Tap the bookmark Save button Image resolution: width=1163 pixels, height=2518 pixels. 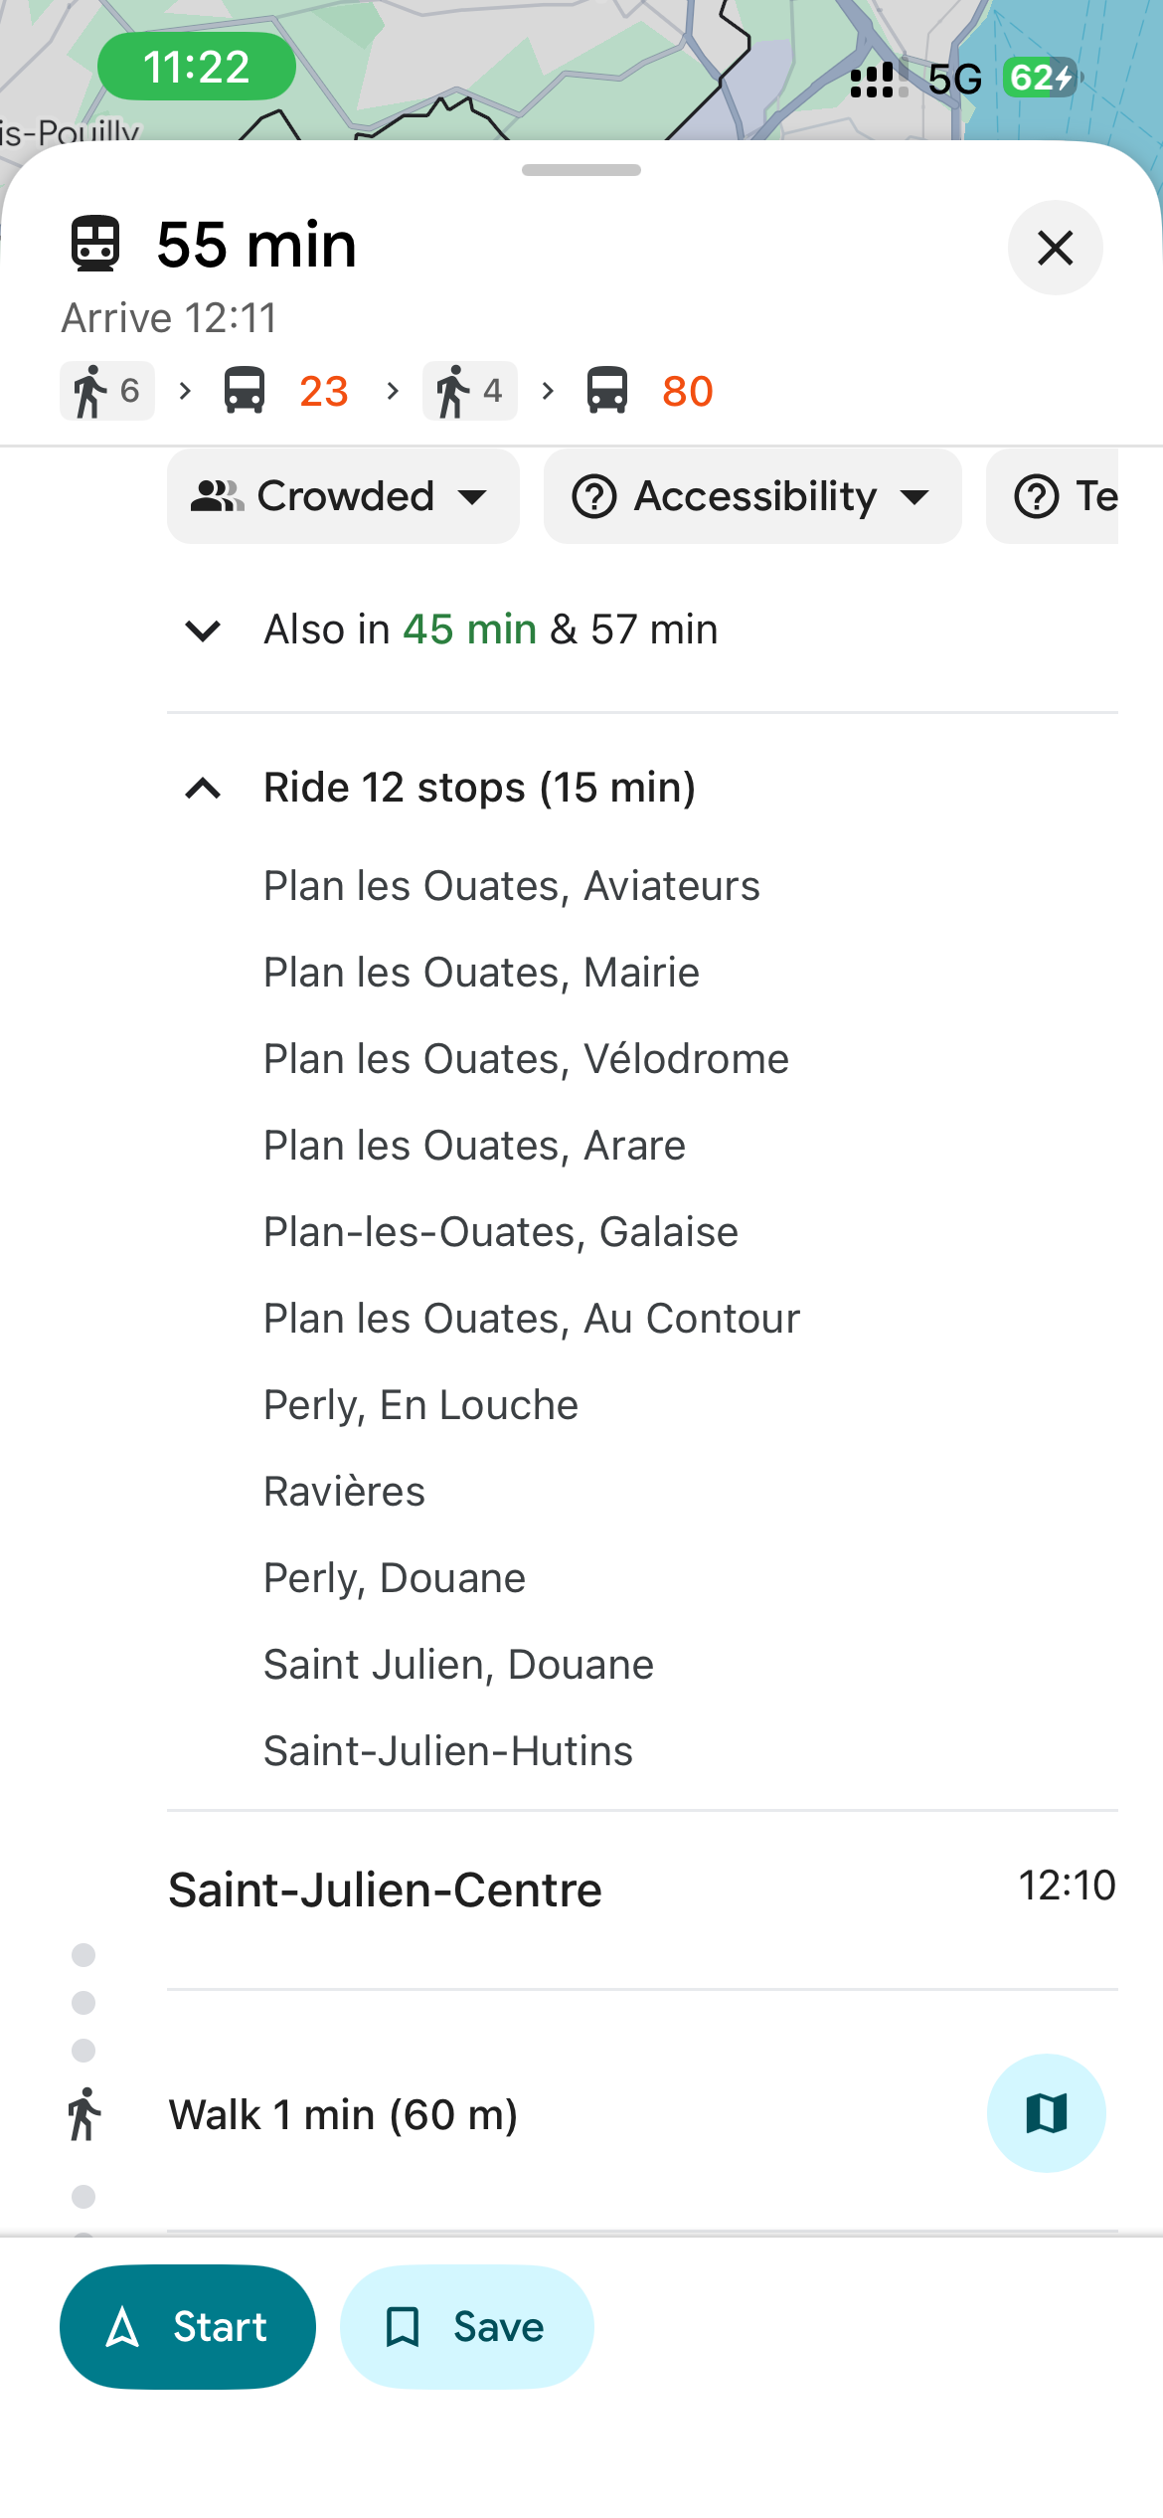466,2327
